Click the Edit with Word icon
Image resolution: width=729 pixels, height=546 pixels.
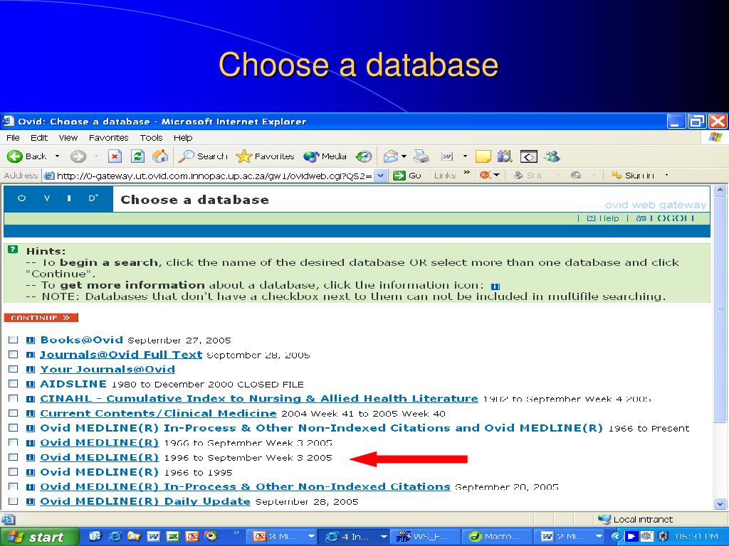pyautogui.click(x=447, y=156)
